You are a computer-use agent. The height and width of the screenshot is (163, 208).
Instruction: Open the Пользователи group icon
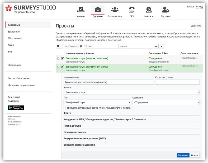tap(115, 10)
